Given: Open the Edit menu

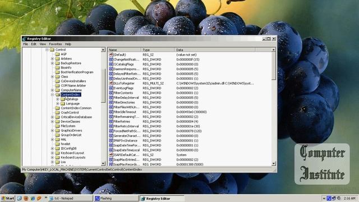Looking at the screenshot, I should [34, 44].
